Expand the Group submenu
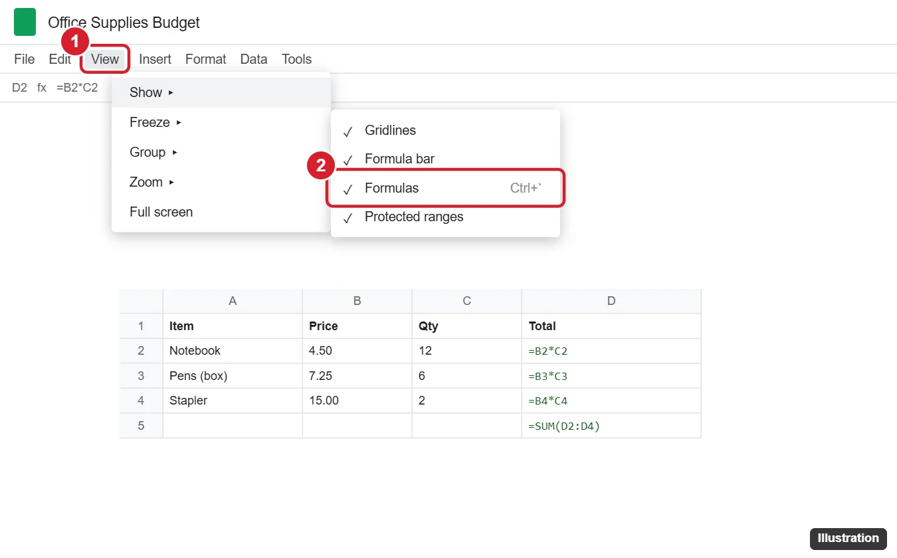 221,152
